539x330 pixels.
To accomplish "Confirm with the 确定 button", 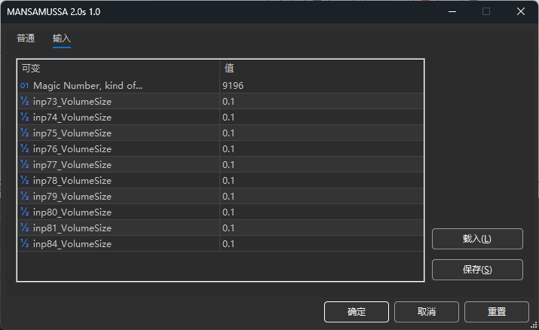I will [x=357, y=312].
